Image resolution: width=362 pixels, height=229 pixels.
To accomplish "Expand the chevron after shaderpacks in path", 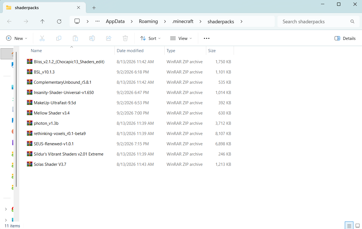I will 241,21.
